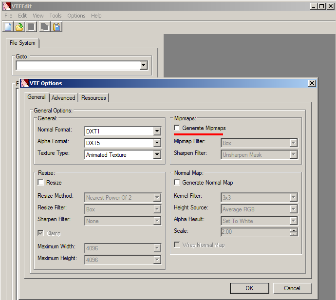
Task: Click the VTFEdit title bar app icon
Action: click(6, 6)
